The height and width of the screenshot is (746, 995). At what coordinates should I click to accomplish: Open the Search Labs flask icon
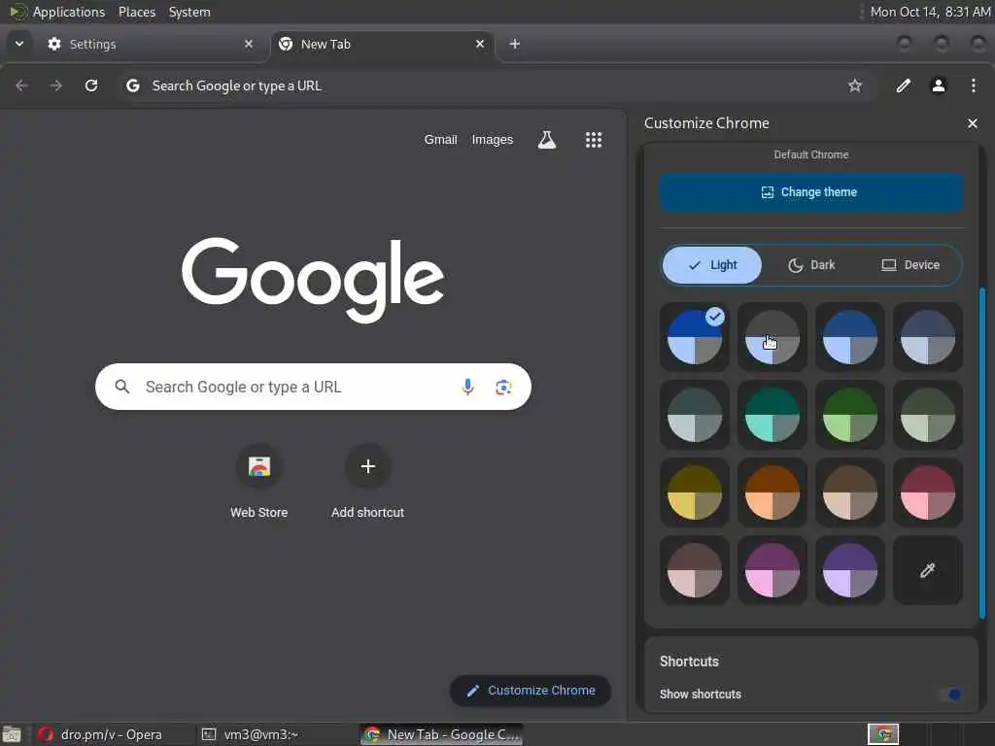pos(547,140)
